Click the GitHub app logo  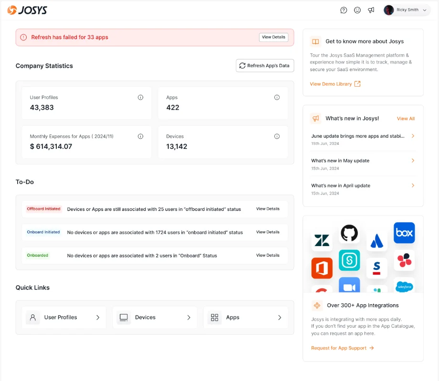pyautogui.click(x=349, y=233)
